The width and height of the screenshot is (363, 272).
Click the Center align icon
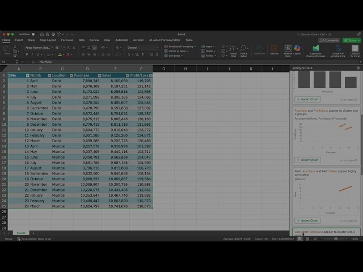pyautogui.click(x=89, y=54)
